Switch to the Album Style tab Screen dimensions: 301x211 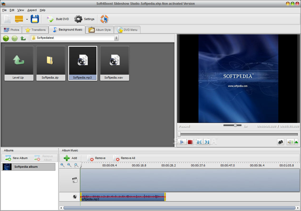pos(99,30)
